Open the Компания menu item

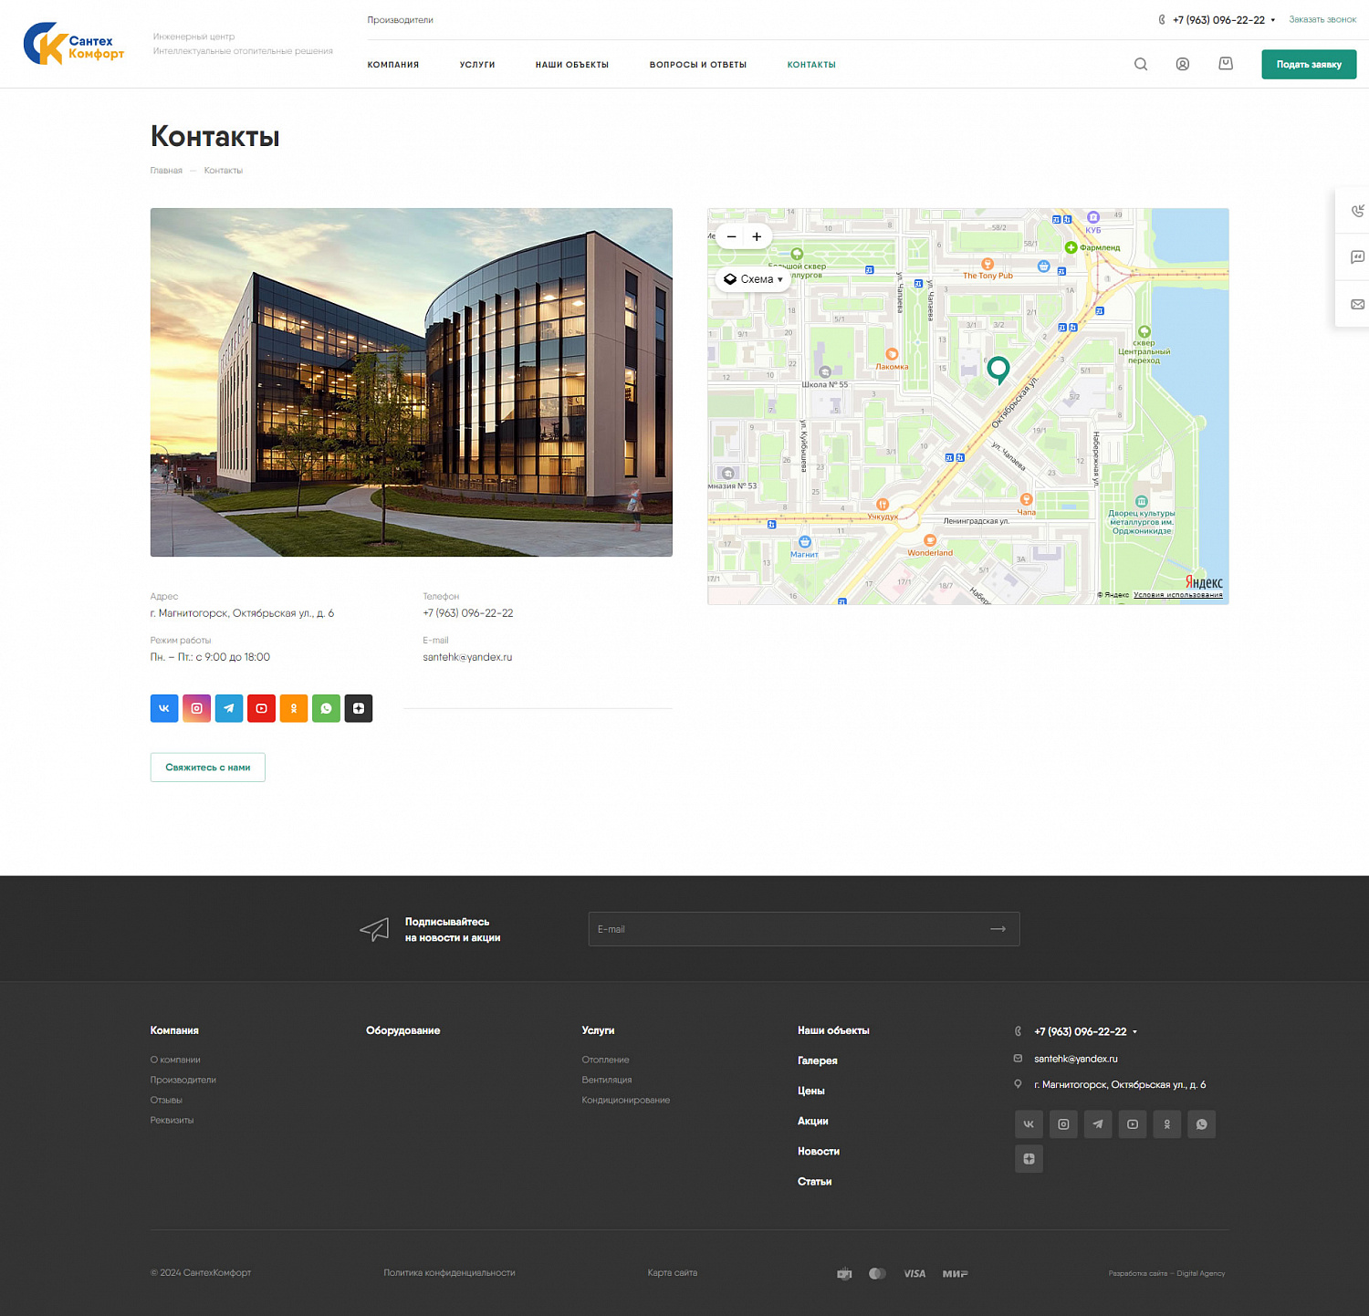(x=393, y=65)
